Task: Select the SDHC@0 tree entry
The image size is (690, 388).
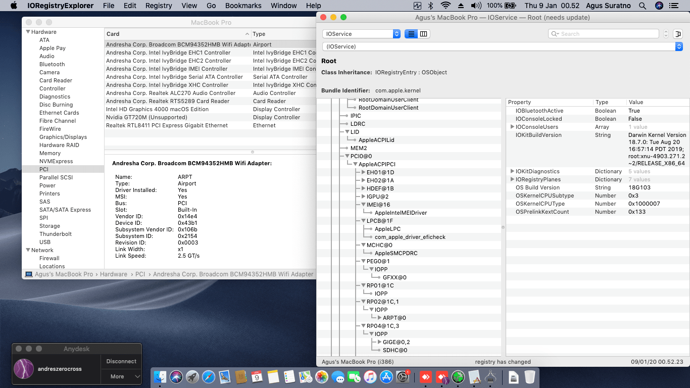Action: pos(395,350)
